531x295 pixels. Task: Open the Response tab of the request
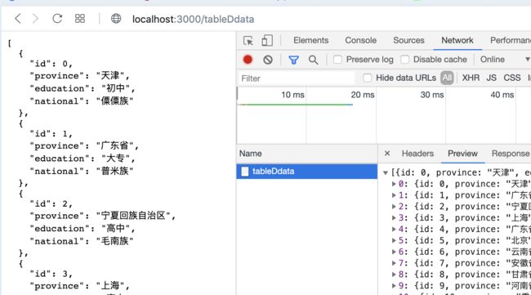(511, 154)
